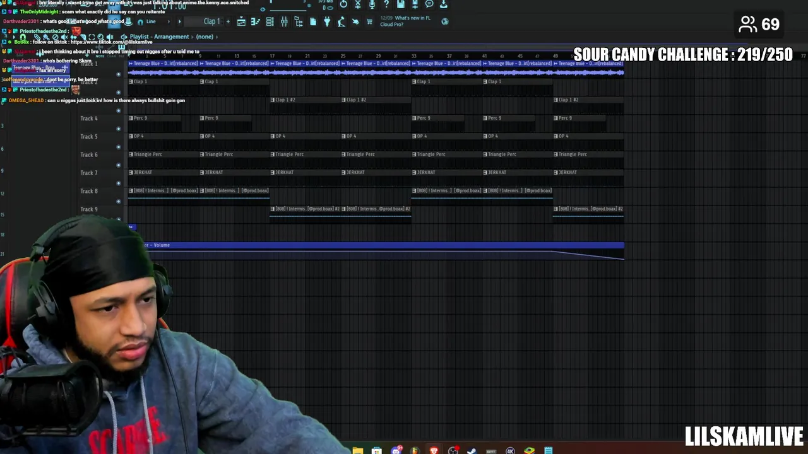Open first Perc 9 clip menu
The image size is (808, 454).
(131, 118)
